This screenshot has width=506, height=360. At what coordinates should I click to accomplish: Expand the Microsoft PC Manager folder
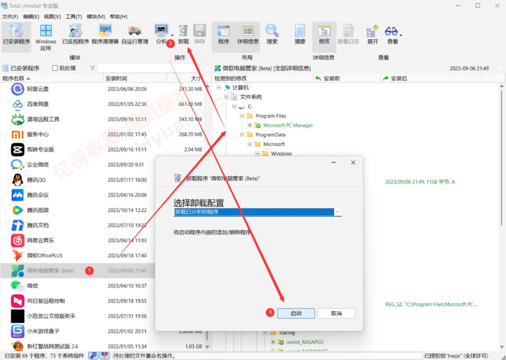click(x=250, y=125)
